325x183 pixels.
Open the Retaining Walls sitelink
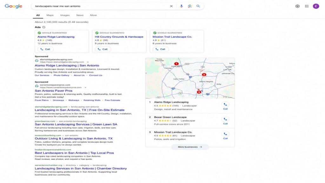coord(92,100)
